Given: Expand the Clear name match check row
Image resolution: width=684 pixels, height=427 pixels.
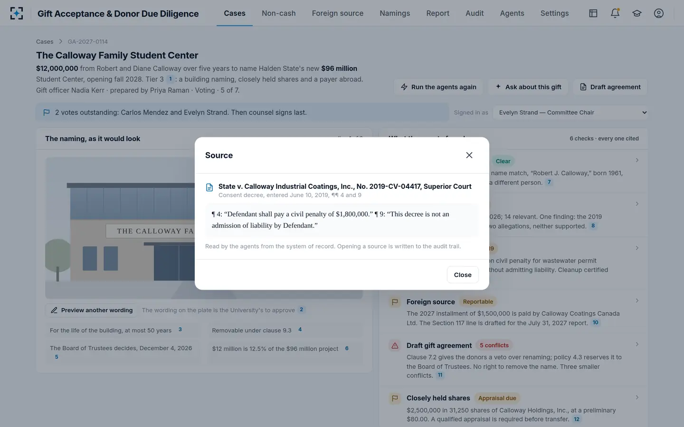Looking at the screenshot, I should (637, 160).
